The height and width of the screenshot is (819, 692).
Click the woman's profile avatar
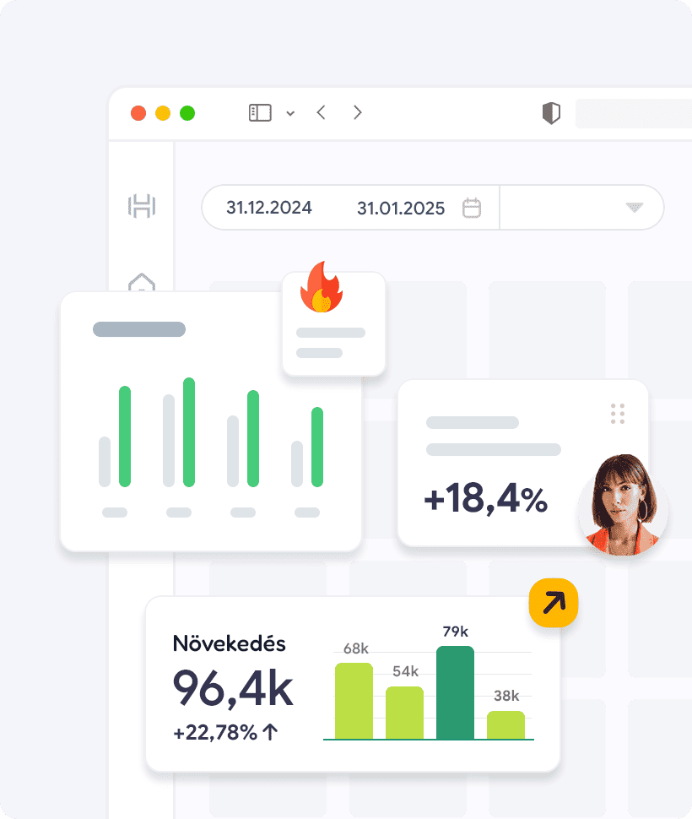(623, 505)
